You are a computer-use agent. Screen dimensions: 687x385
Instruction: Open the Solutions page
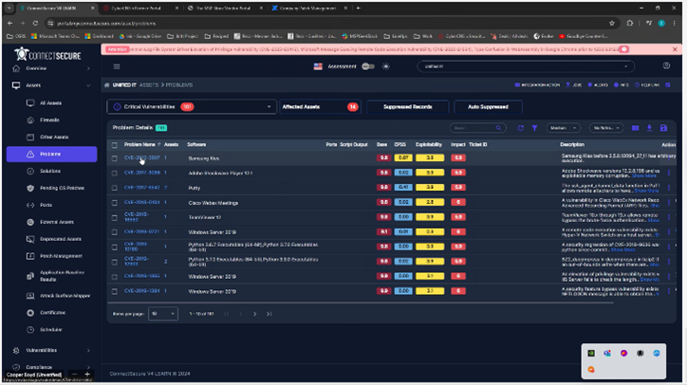coord(50,172)
